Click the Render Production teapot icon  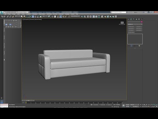coord(110,17)
